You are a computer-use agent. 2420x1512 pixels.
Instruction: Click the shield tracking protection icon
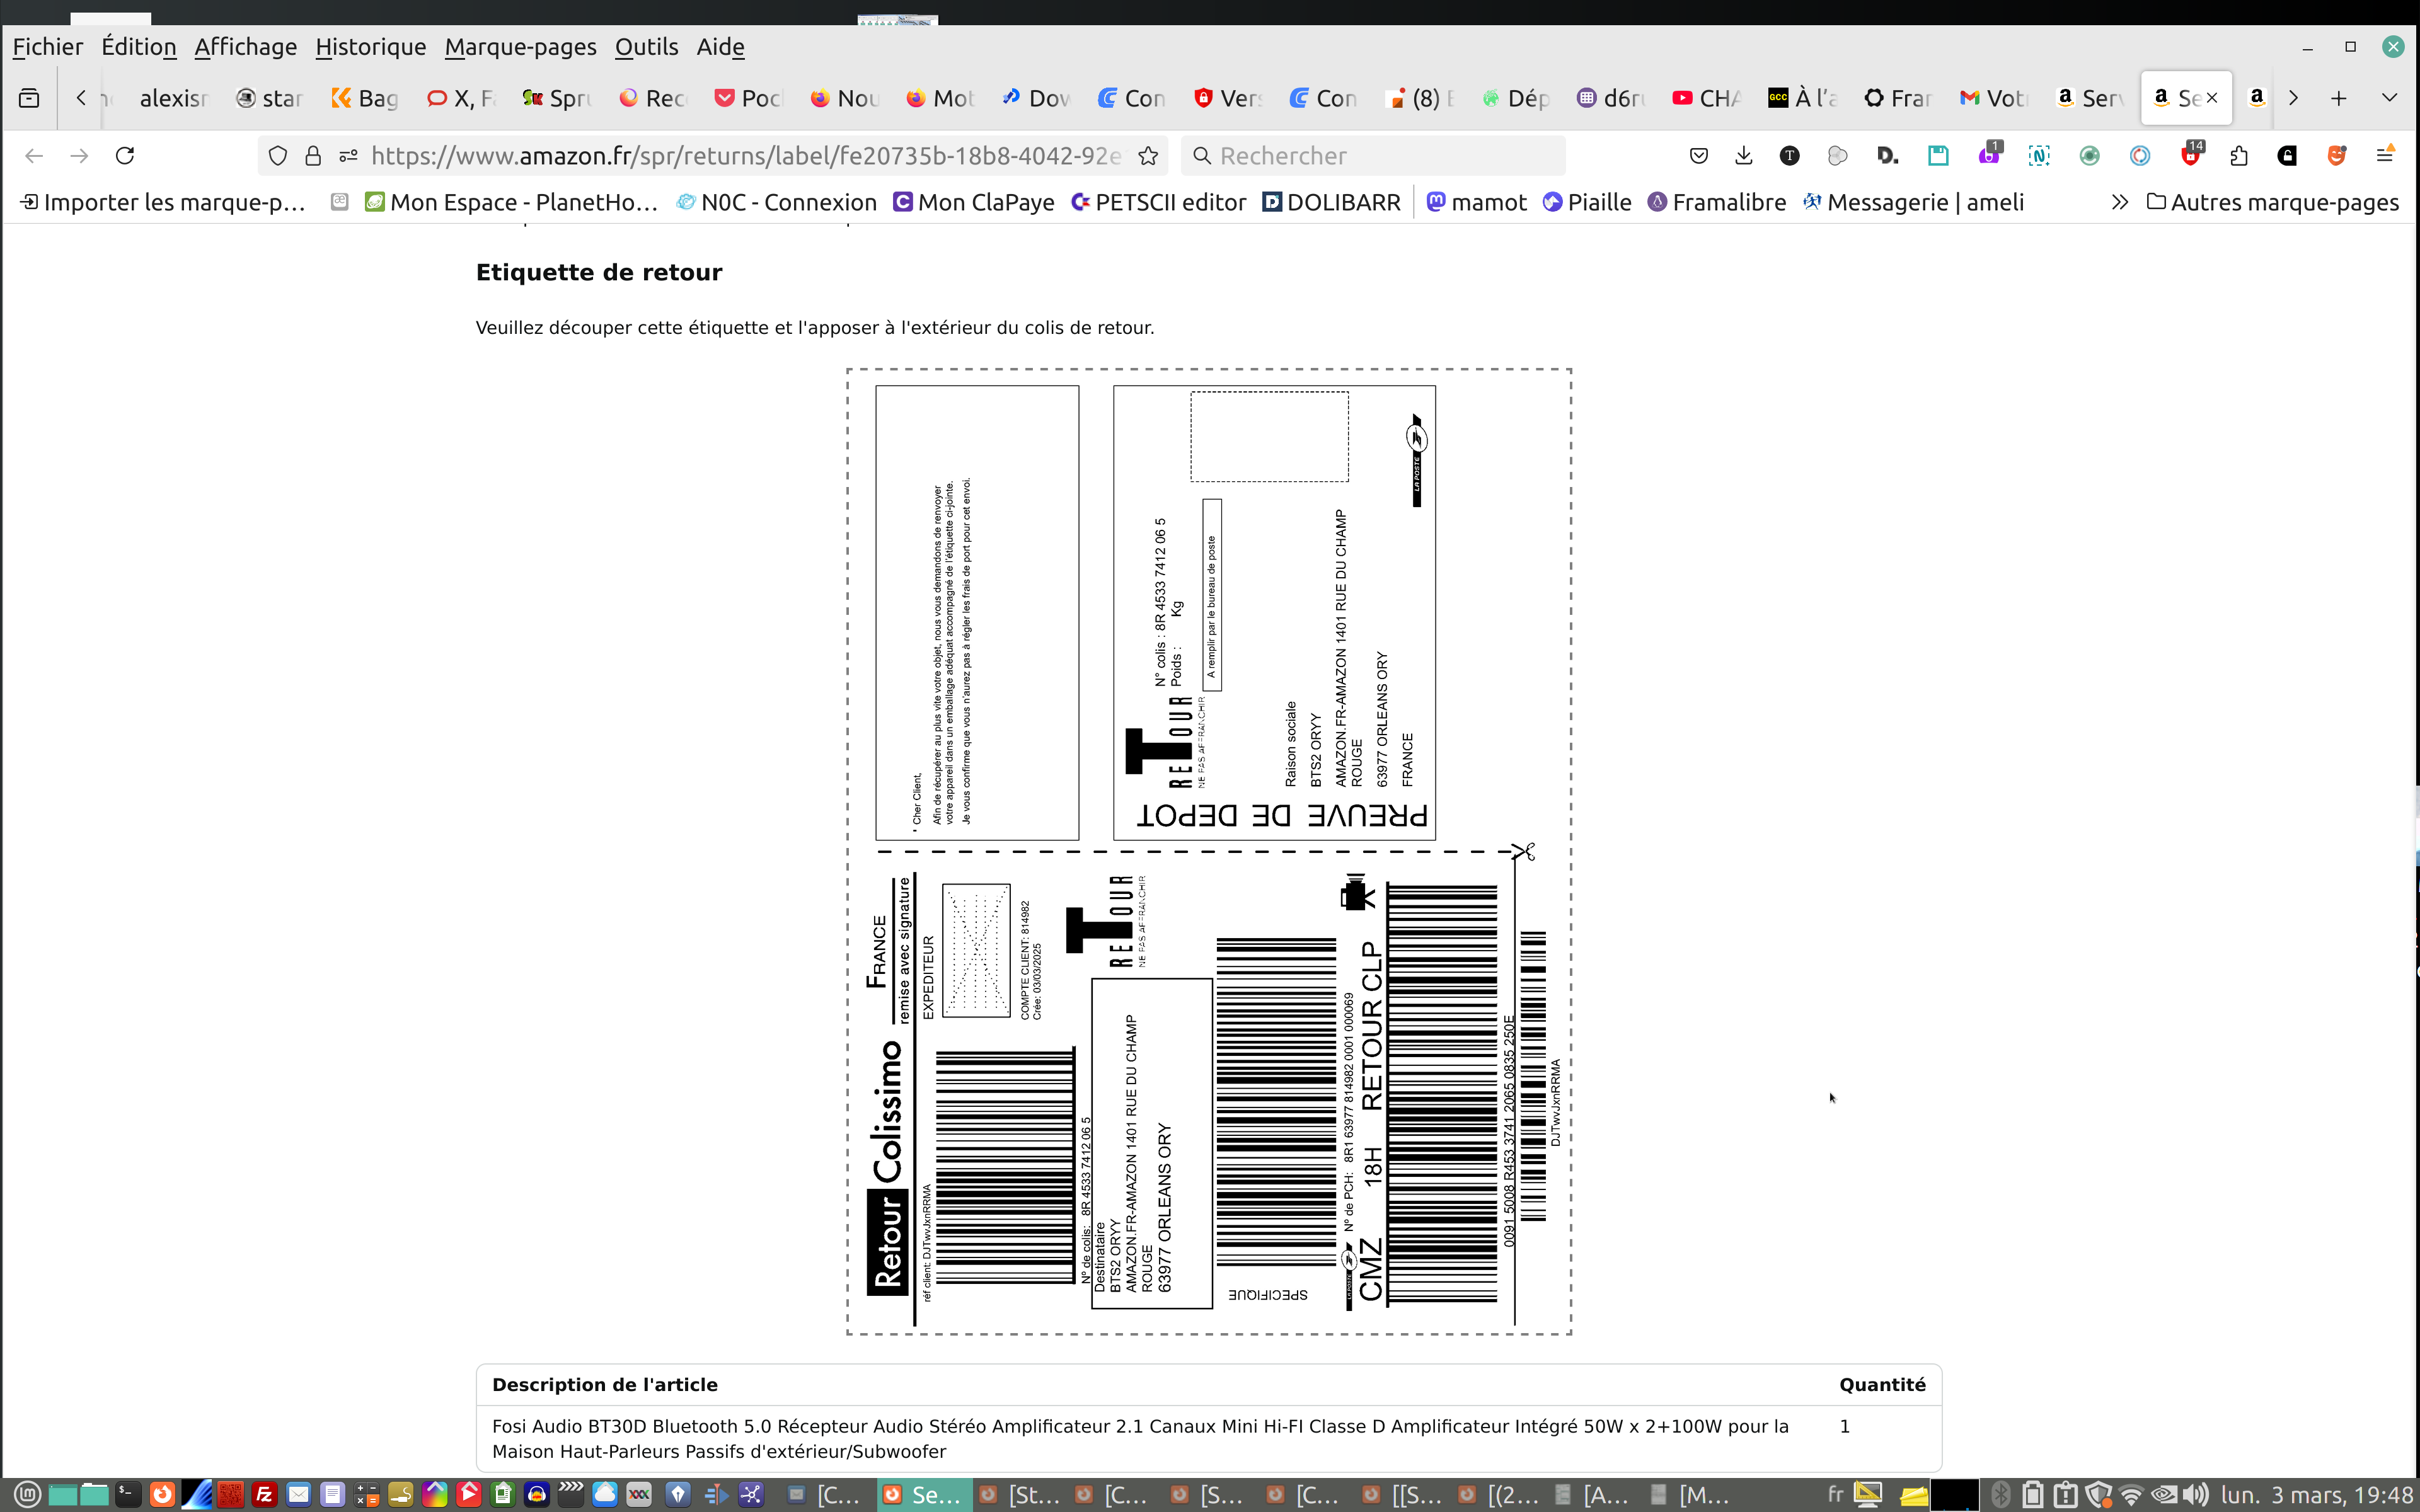click(x=278, y=155)
